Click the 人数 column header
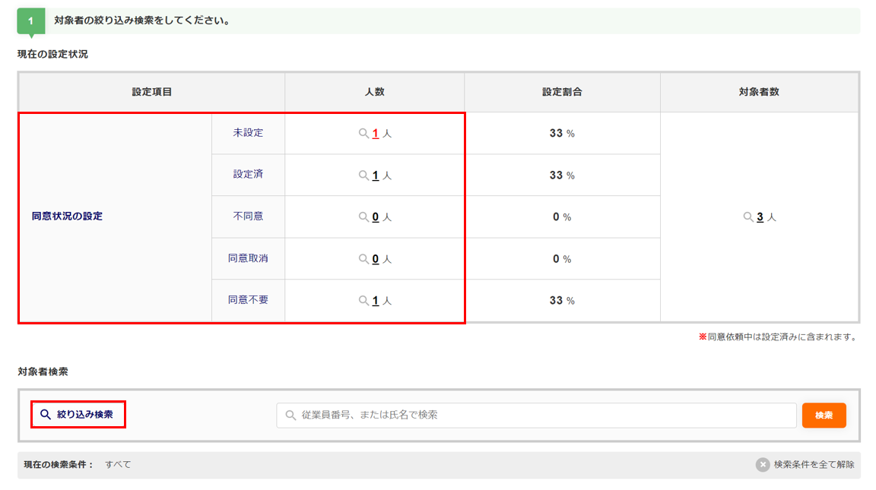 [375, 92]
